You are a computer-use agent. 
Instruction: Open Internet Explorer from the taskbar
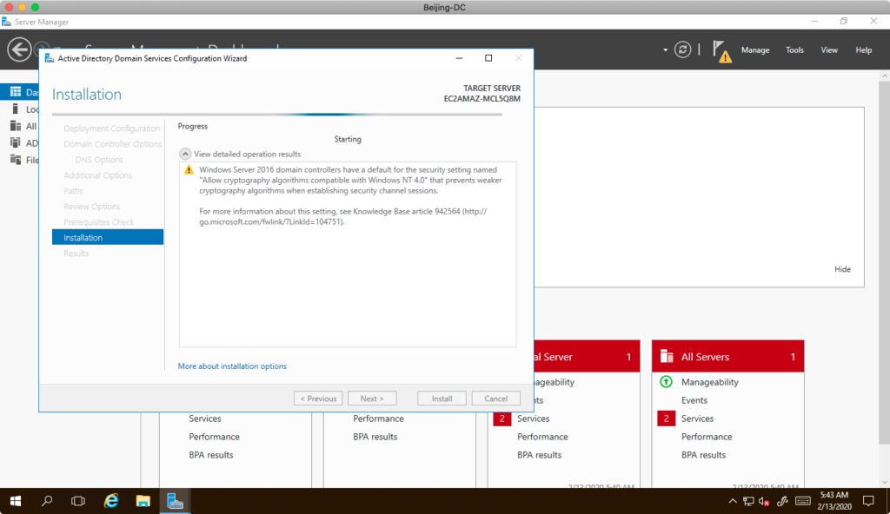tap(111, 501)
